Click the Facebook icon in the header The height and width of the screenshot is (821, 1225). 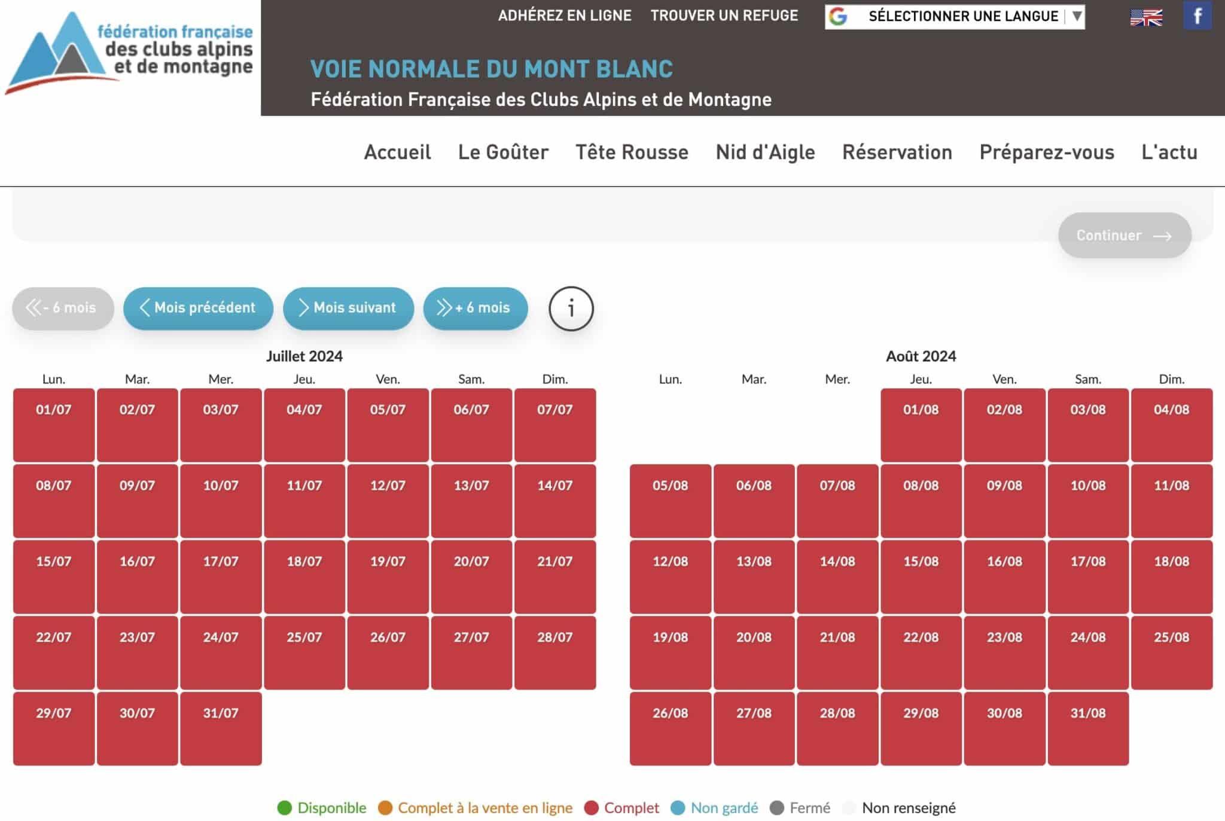1197,16
